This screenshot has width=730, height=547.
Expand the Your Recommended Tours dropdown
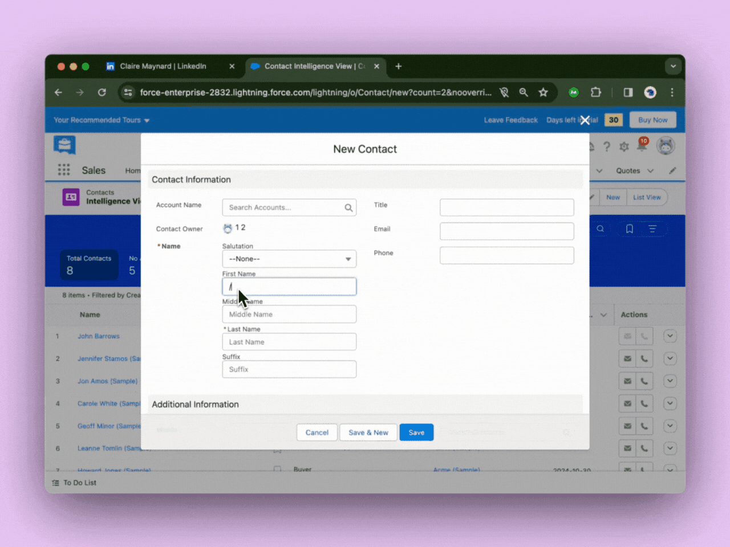147,120
